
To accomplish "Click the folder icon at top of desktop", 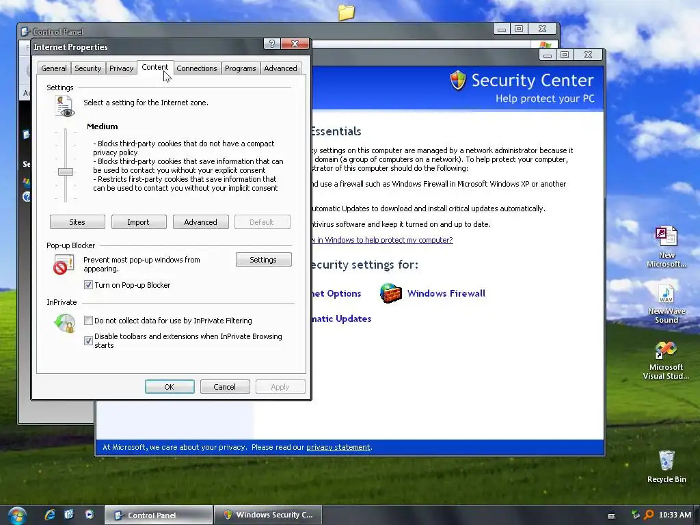I will pyautogui.click(x=346, y=12).
